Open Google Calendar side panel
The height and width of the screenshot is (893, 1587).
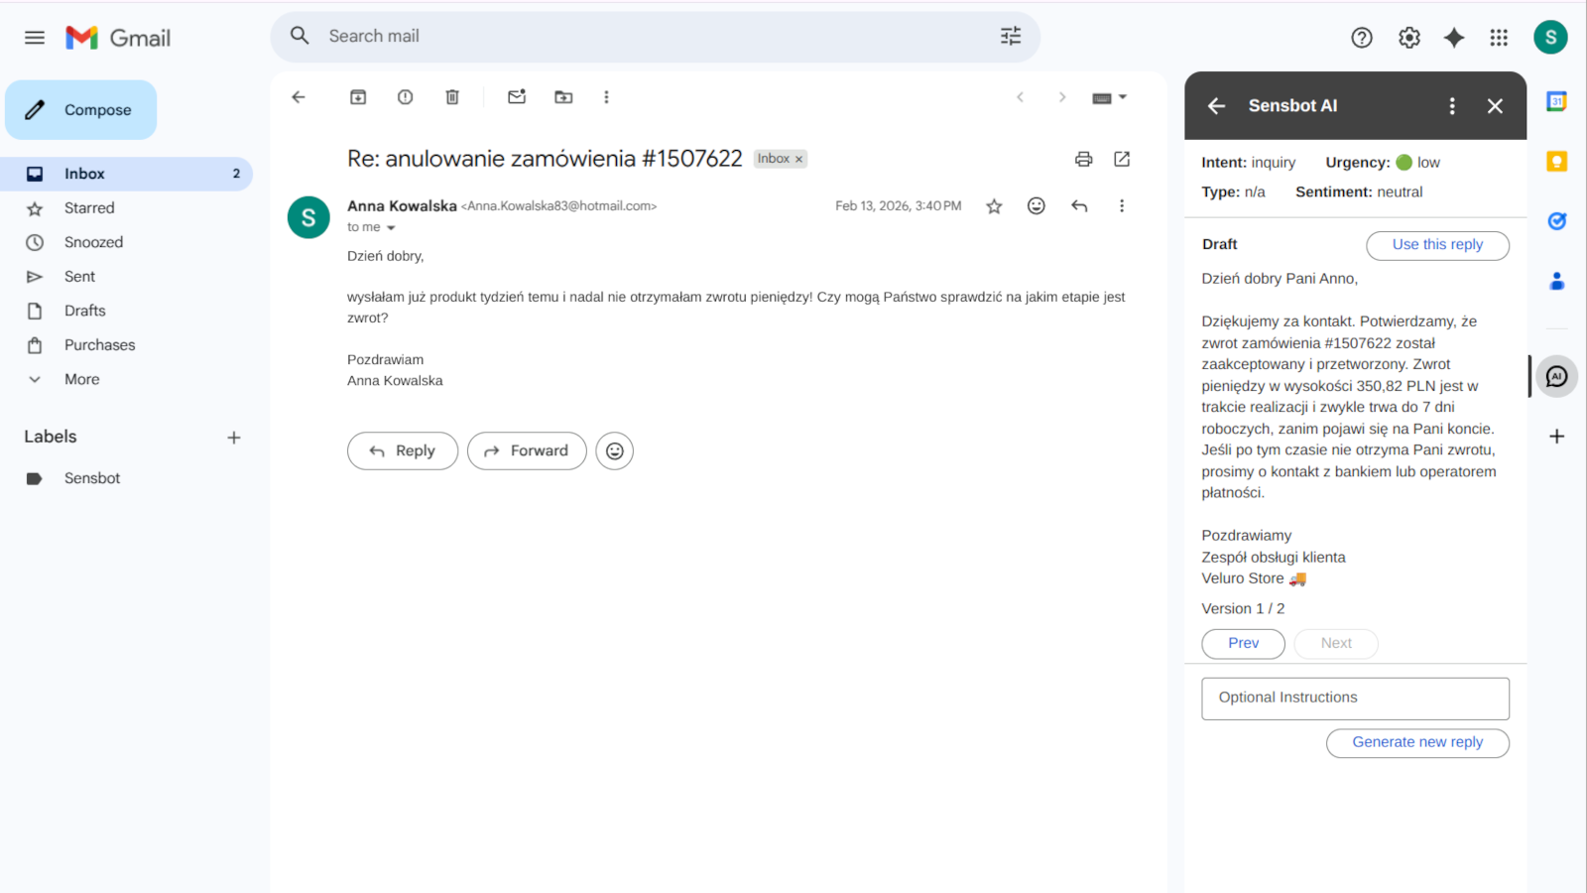[x=1557, y=101]
